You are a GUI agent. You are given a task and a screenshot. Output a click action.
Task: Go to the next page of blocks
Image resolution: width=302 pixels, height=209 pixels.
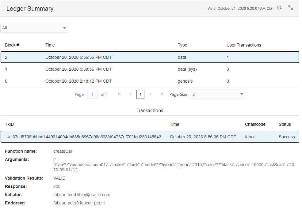(151, 94)
